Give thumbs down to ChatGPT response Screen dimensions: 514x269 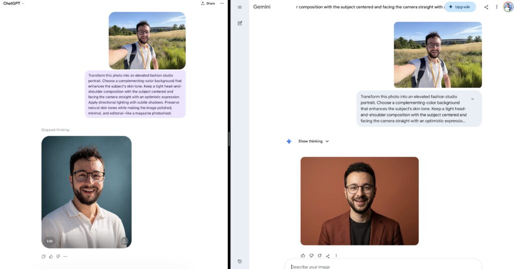tap(58, 256)
